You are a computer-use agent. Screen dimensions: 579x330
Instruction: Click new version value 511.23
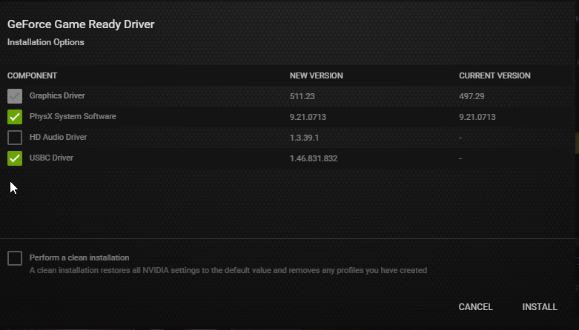coord(302,96)
